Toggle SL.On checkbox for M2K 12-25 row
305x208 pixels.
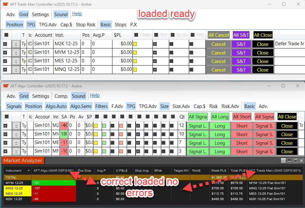coord(171,44)
